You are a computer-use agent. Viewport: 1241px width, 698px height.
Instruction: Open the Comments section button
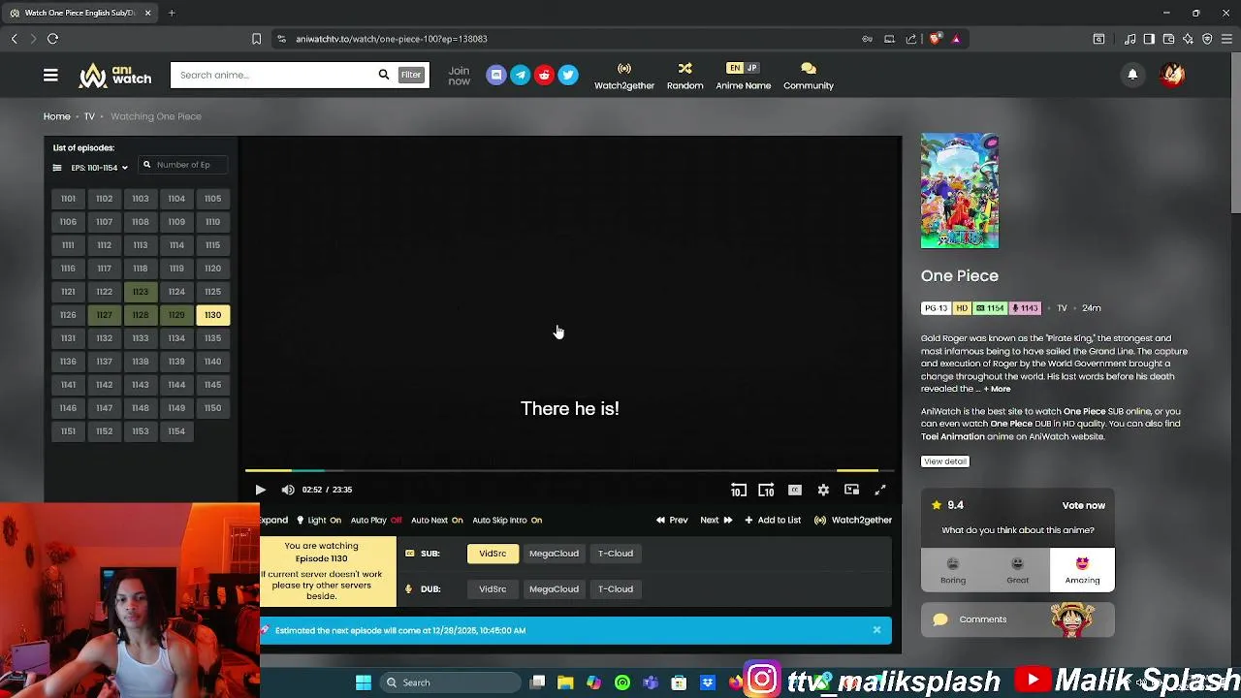pos(1018,619)
